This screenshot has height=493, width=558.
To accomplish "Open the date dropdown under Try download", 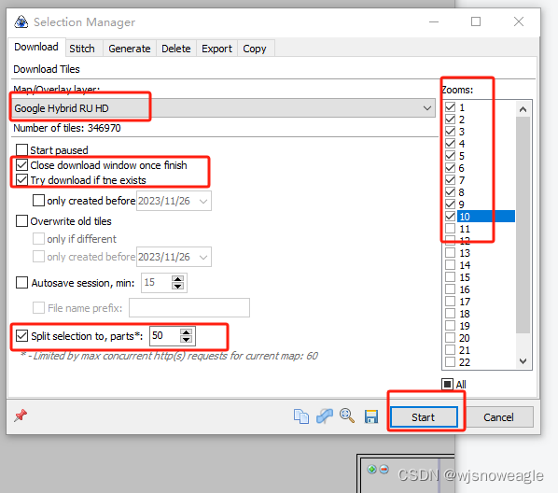I will coord(203,202).
